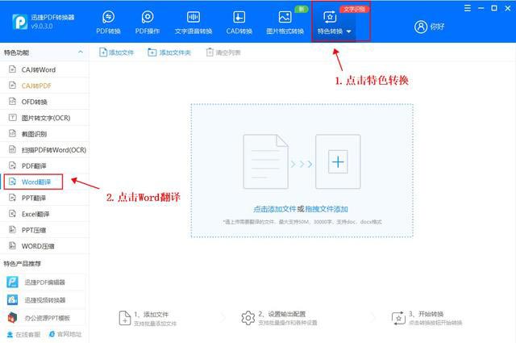
Task: Open the PDF操作 tab
Action: pos(148,22)
